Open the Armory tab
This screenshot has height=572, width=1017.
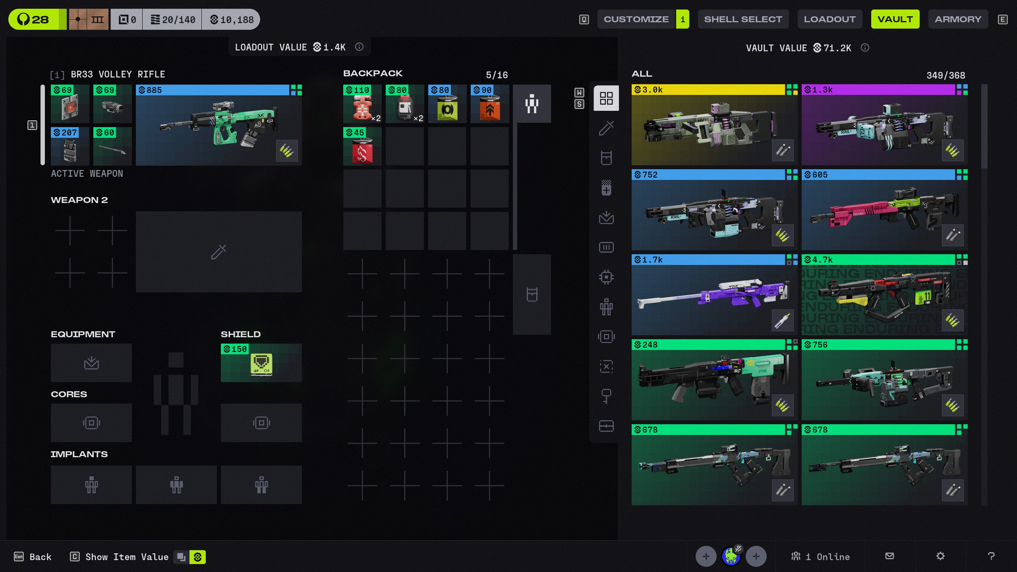click(958, 19)
